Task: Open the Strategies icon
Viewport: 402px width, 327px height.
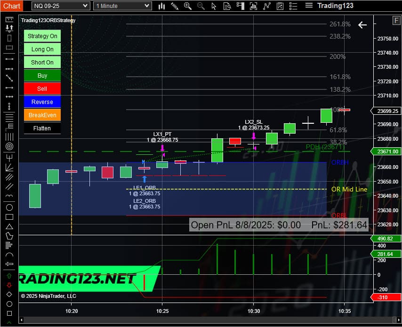Action: coord(280,6)
